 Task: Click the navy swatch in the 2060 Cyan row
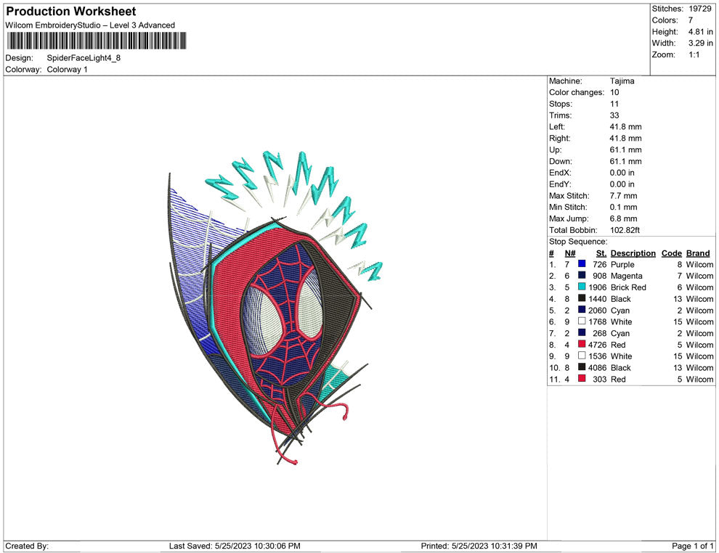point(582,309)
